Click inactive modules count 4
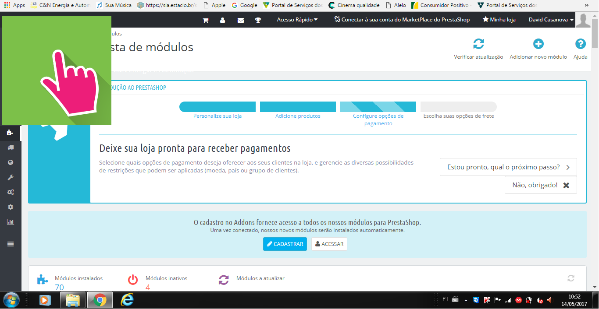 [148, 288]
